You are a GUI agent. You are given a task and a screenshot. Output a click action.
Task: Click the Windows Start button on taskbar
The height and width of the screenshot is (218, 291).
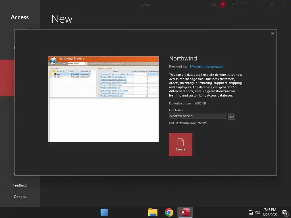pyautogui.click(x=104, y=212)
